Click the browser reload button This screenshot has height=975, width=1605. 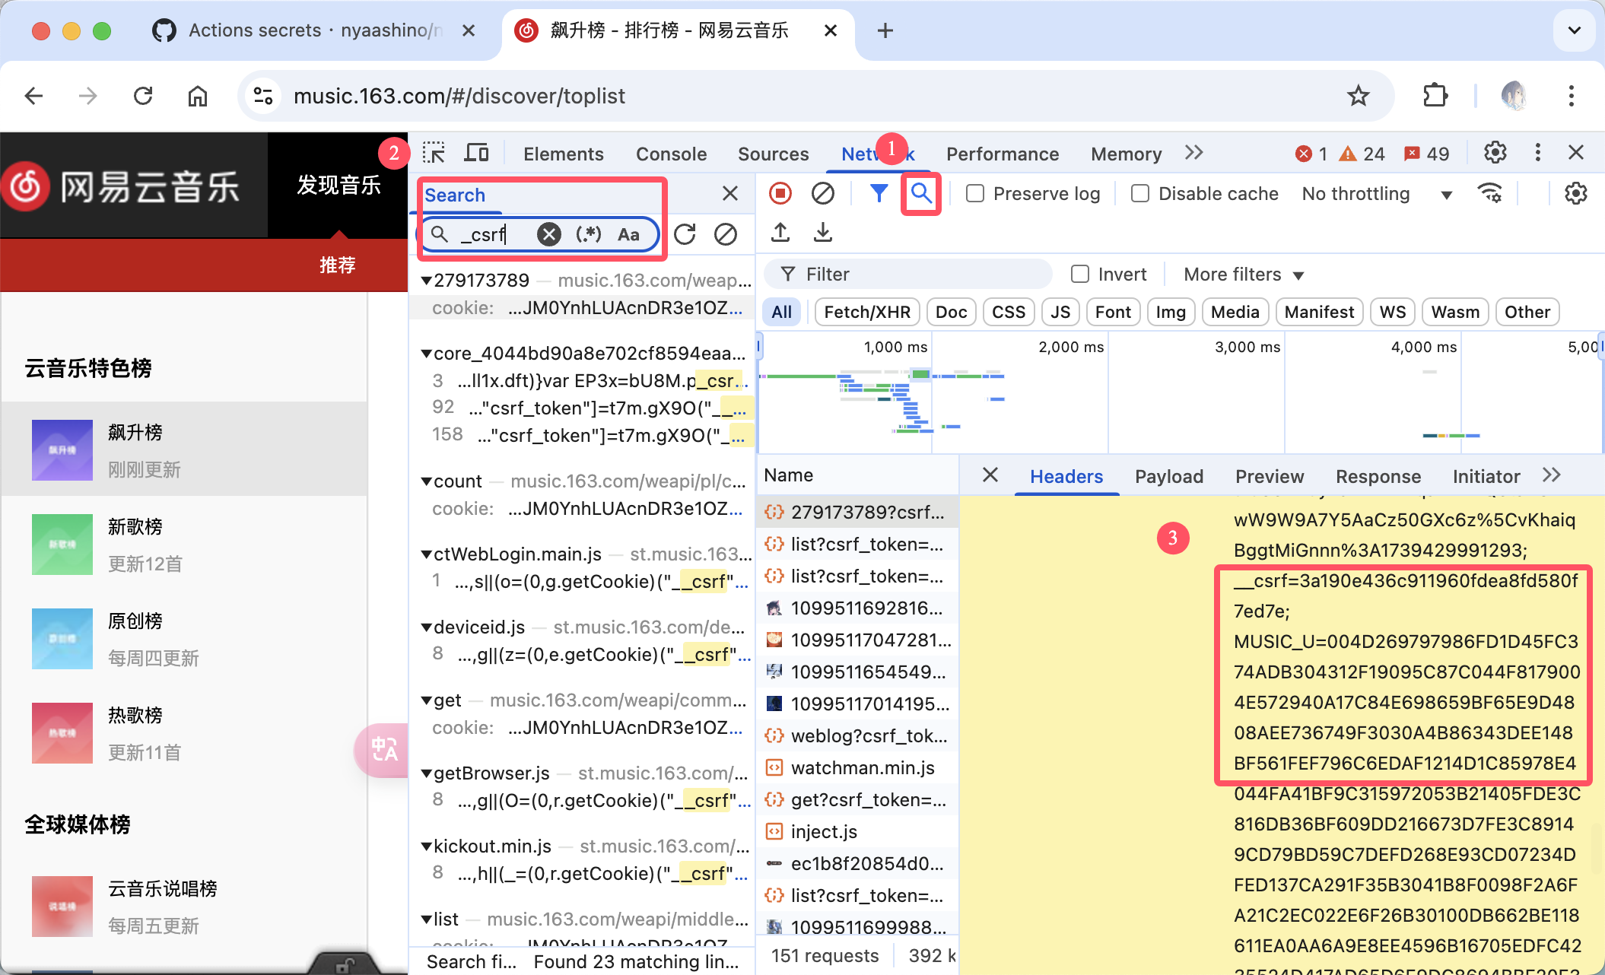(143, 96)
